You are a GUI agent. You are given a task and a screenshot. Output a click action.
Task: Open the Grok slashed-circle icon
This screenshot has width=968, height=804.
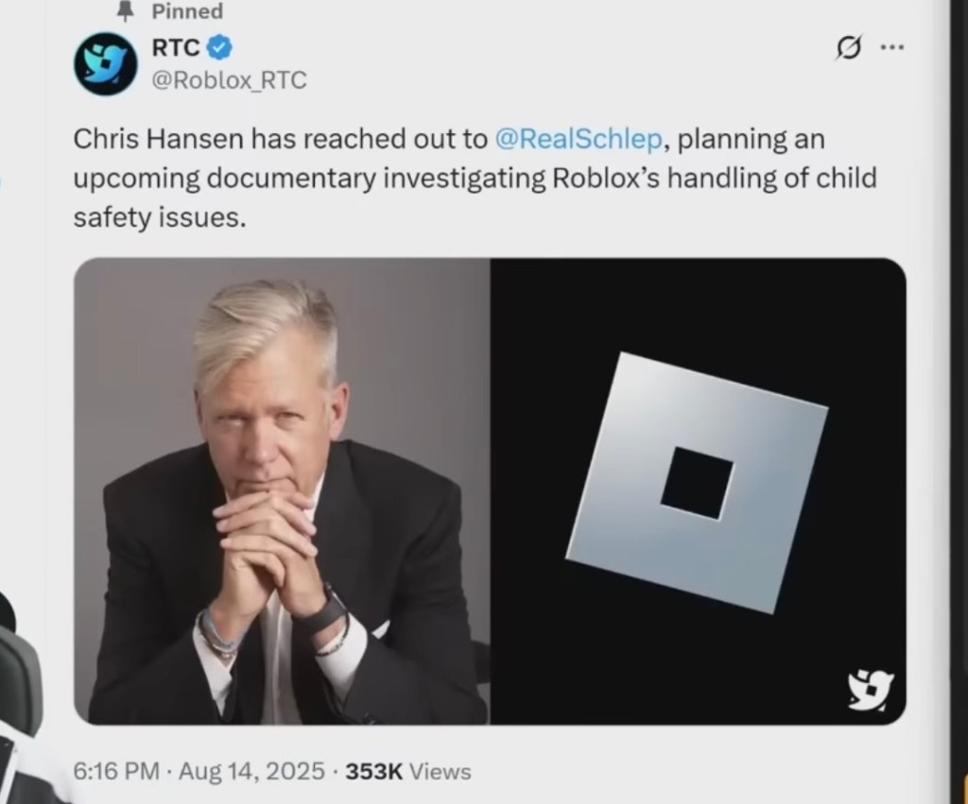click(x=848, y=47)
